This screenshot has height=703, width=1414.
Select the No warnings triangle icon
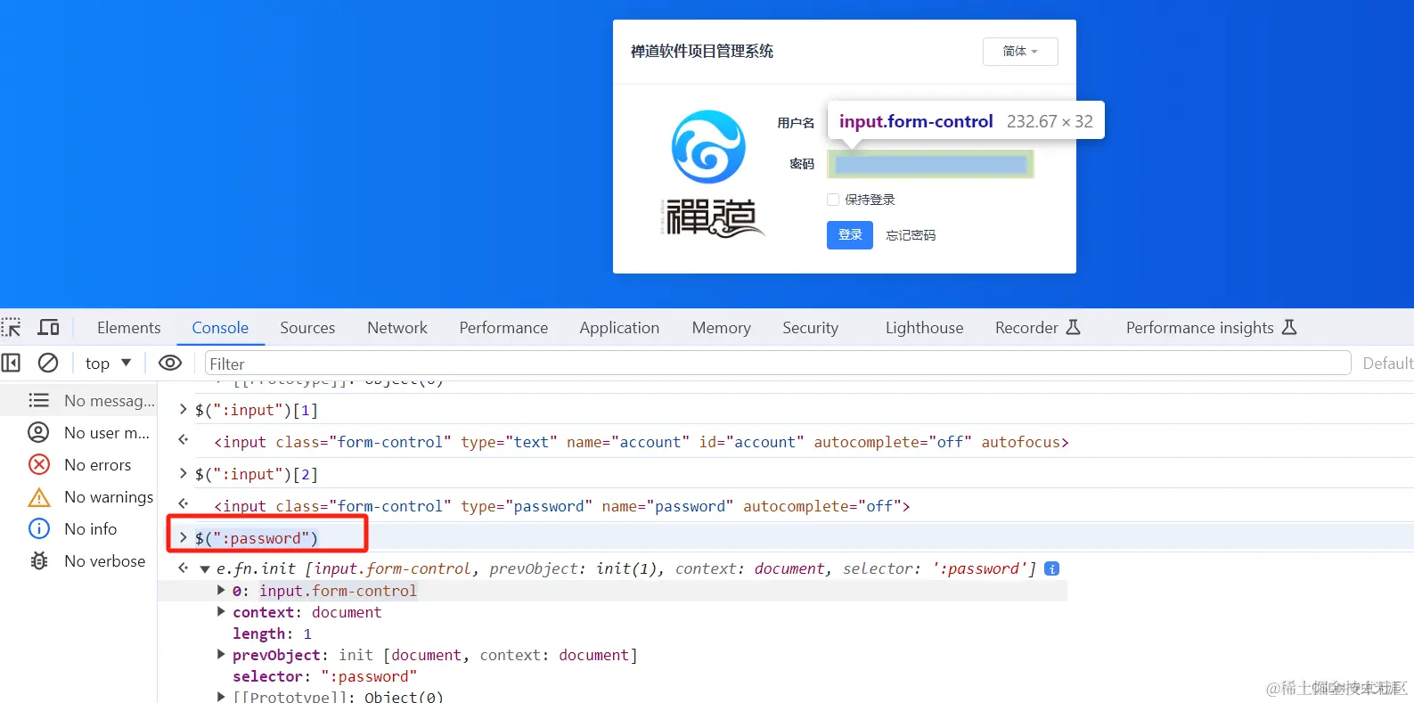tap(39, 497)
